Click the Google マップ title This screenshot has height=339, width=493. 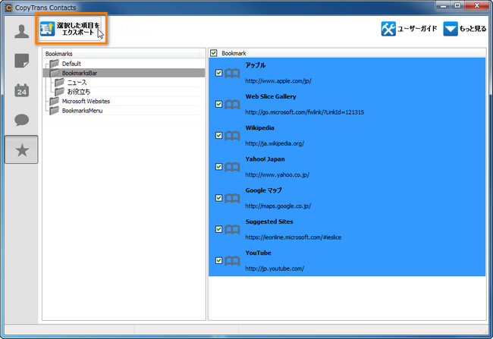coord(263,190)
